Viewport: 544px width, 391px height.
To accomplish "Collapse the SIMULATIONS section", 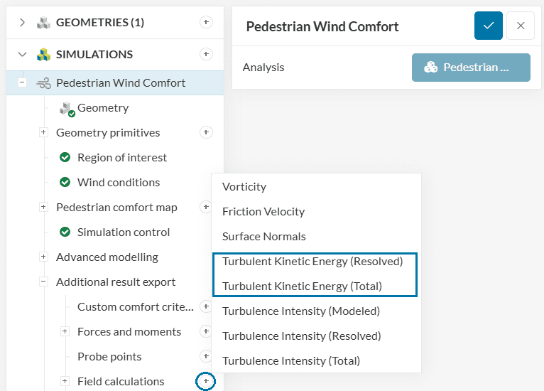I will tap(23, 54).
